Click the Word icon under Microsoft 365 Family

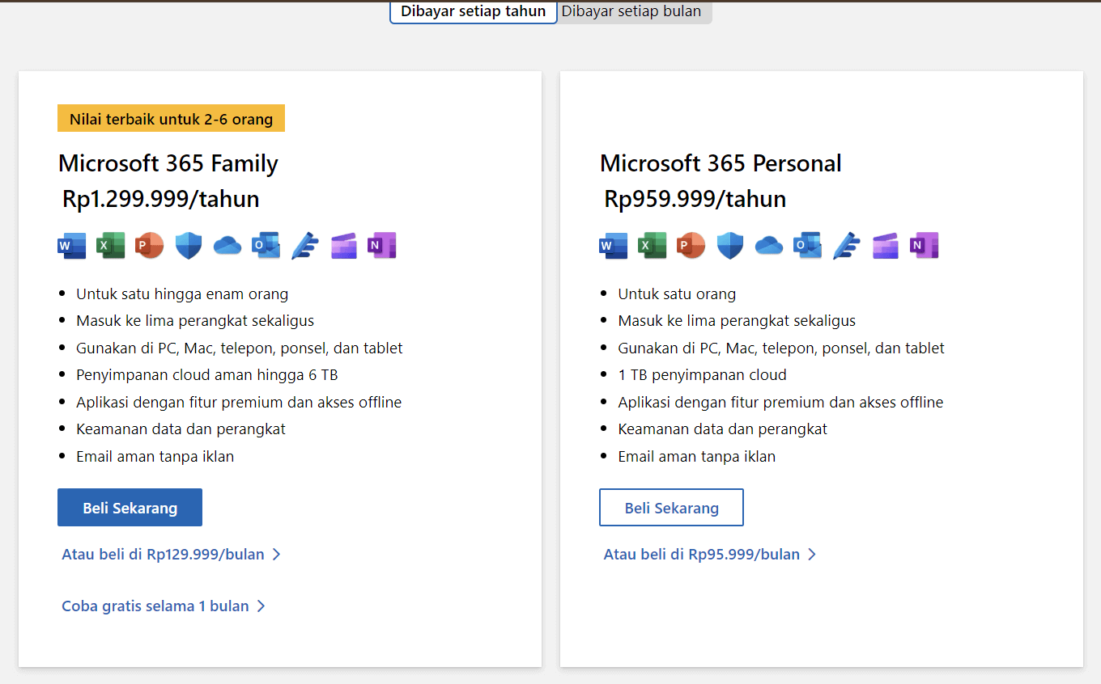[x=71, y=245]
